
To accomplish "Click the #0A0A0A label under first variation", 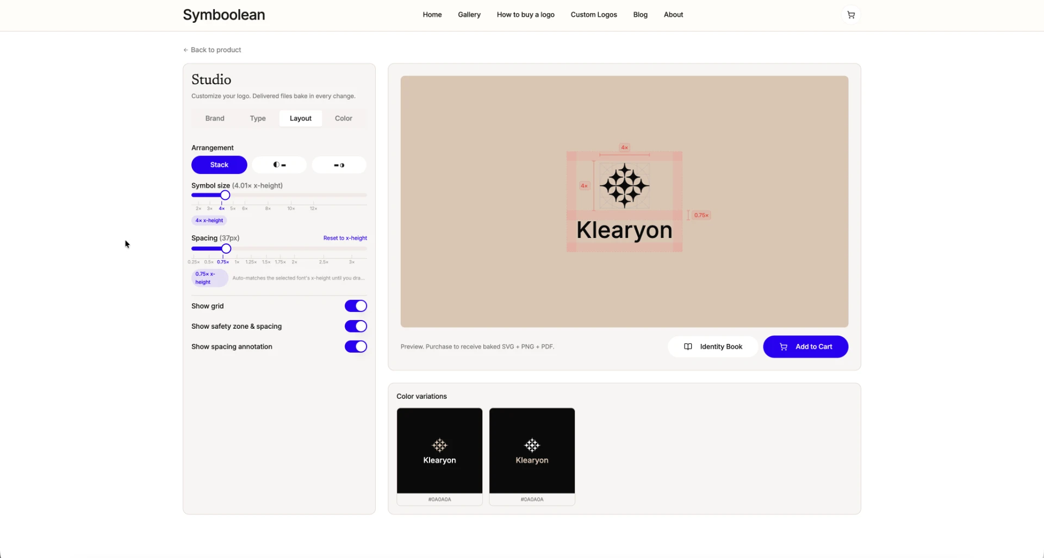I will [x=439, y=499].
